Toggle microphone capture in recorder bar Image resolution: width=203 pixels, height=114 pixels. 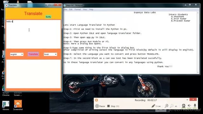point(195,106)
